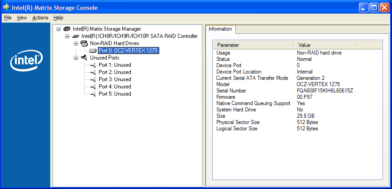Collapse the SATA RAID Controller node
Viewport: 392px width, 189px height.
coord(67,36)
